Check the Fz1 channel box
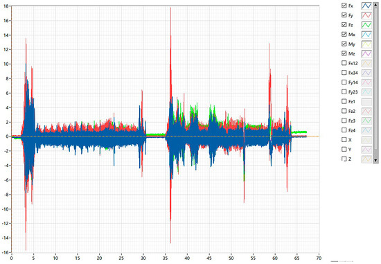The image size is (381, 264). pos(344,101)
